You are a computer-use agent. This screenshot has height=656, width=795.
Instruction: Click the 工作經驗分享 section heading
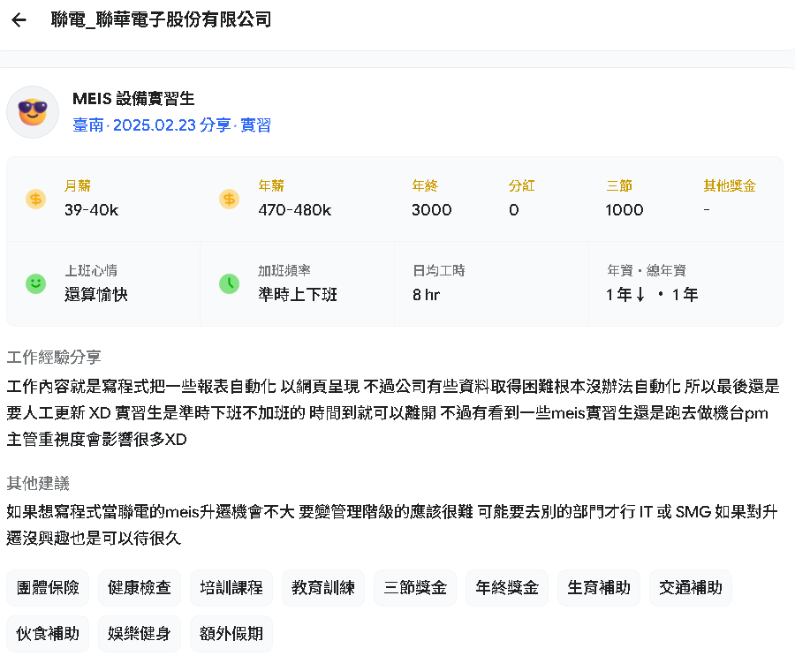(x=54, y=358)
